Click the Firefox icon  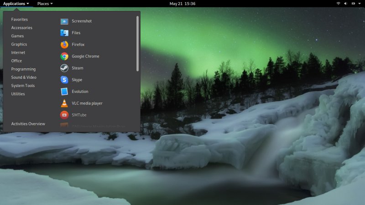pos(64,45)
